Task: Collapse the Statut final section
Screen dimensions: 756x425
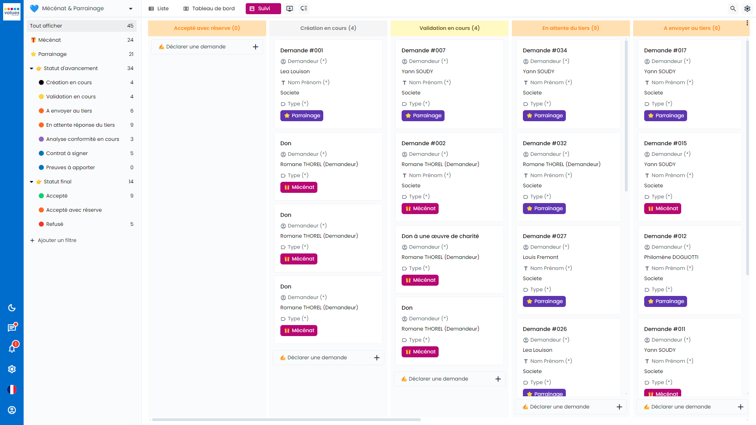Action: click(x=31, y=181)
